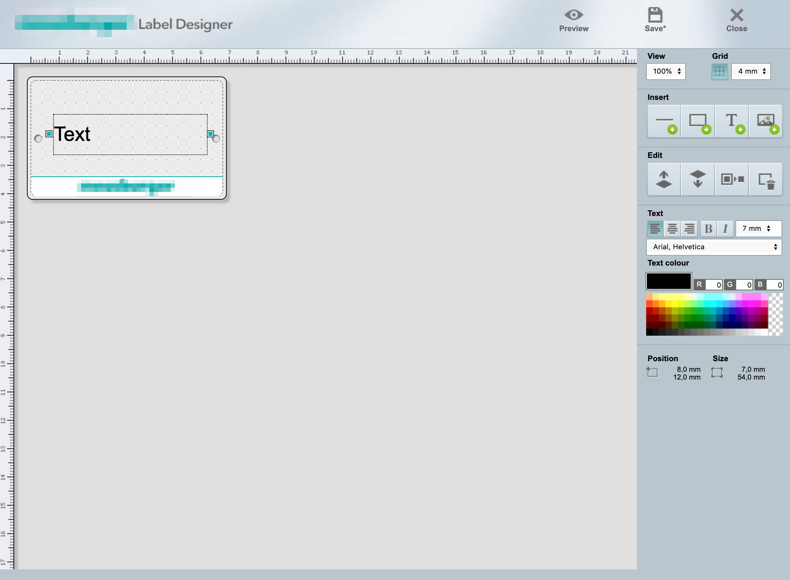Click the black current colour swatch
790x580 pixels.
coord(668,281)
